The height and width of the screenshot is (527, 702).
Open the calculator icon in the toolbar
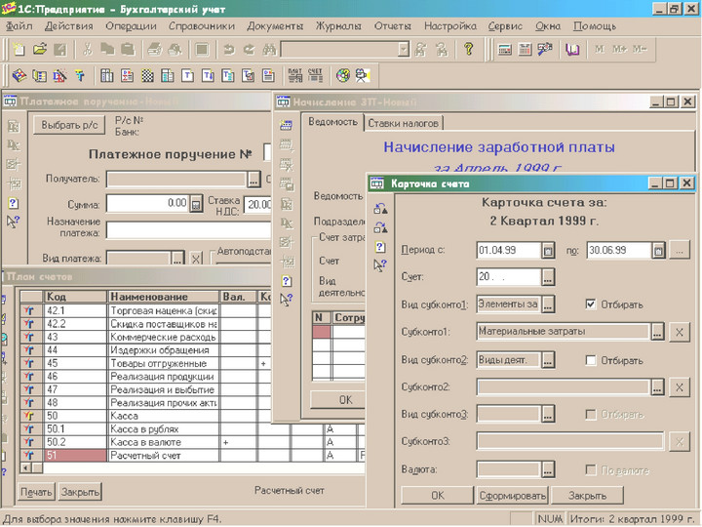click(x=505, y=49)
